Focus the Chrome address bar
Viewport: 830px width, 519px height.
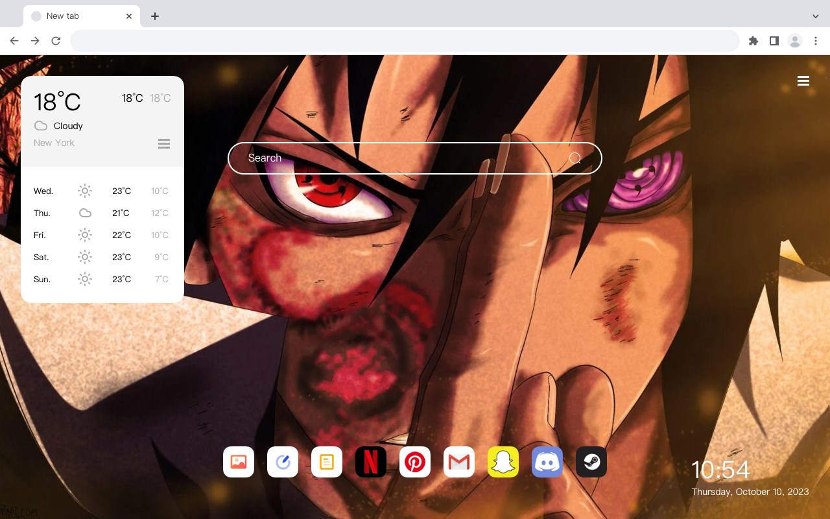click(405, 41)
